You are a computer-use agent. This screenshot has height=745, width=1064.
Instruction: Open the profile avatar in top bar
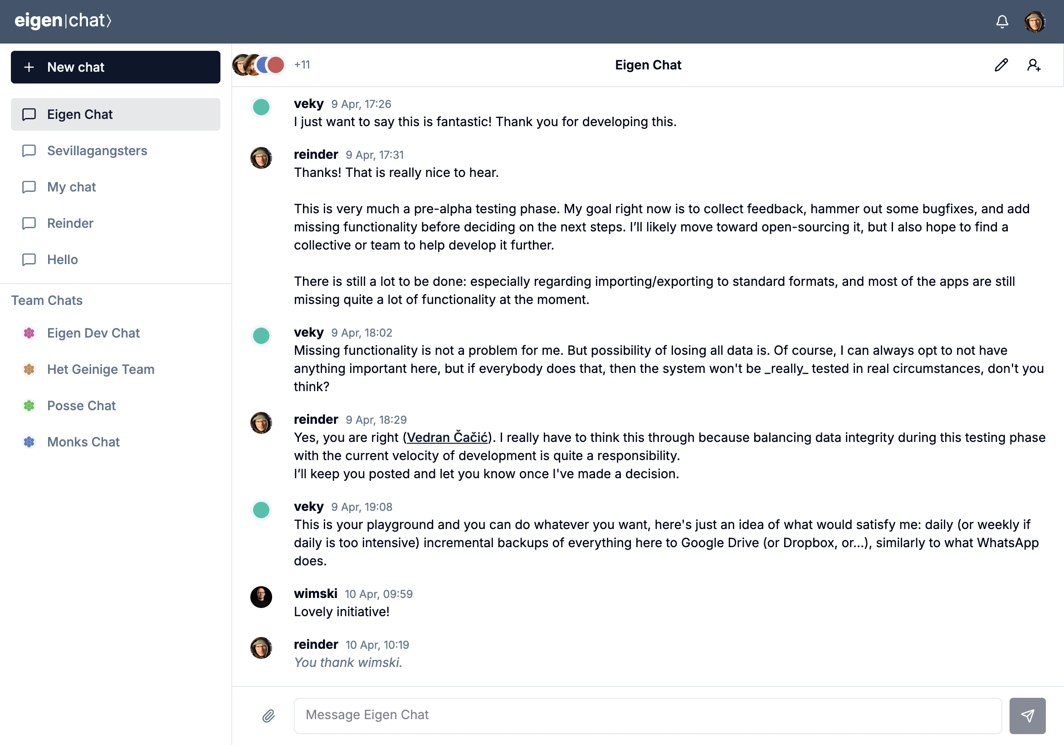click(x=1035, y=21)
